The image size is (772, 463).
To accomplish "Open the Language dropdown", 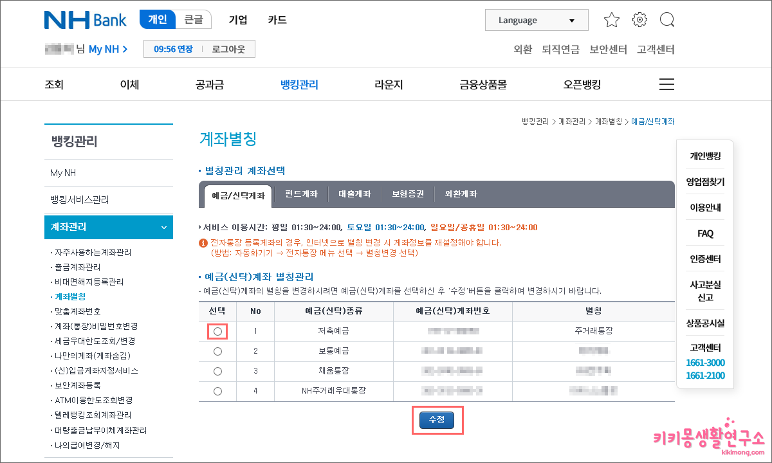I will point(536,20).
